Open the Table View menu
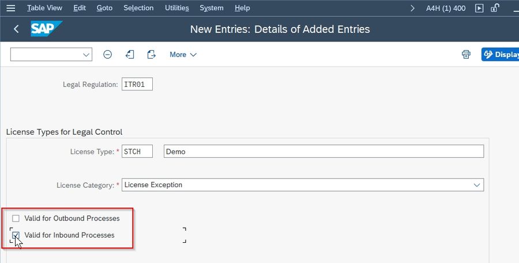This screenshot has height=263, width=519. click(44, 8)
